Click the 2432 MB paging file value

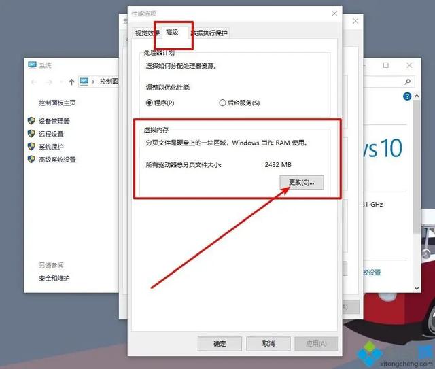tap(278, 165)
